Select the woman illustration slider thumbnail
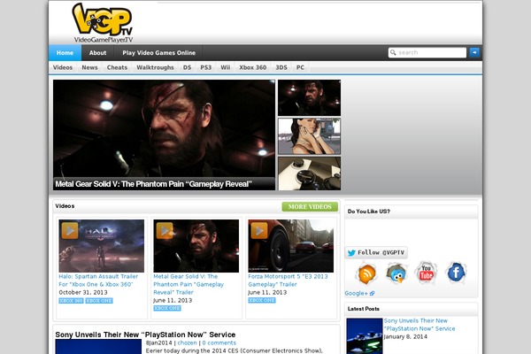 309,136
